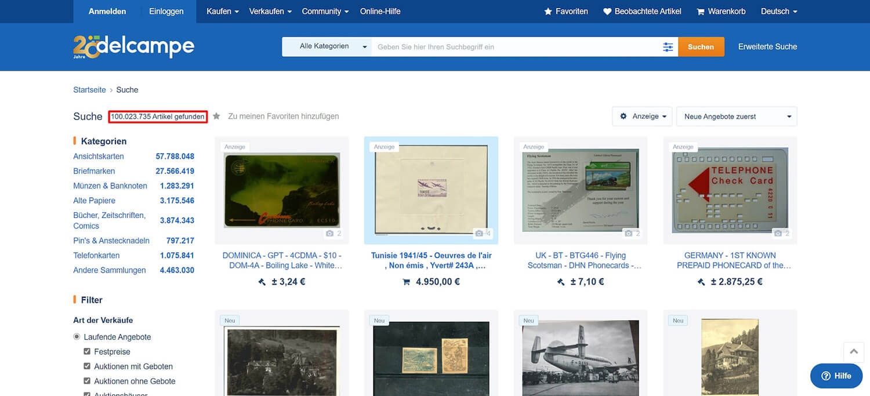Open the Deutsch language dropdown

778,12
